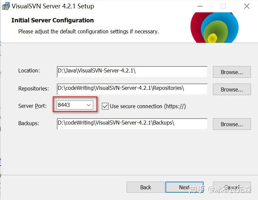Viewport: 258px width, 200px height.
Task: Go Back to the previous setup step
Action: pyautogui.click(x=146, y=187)
